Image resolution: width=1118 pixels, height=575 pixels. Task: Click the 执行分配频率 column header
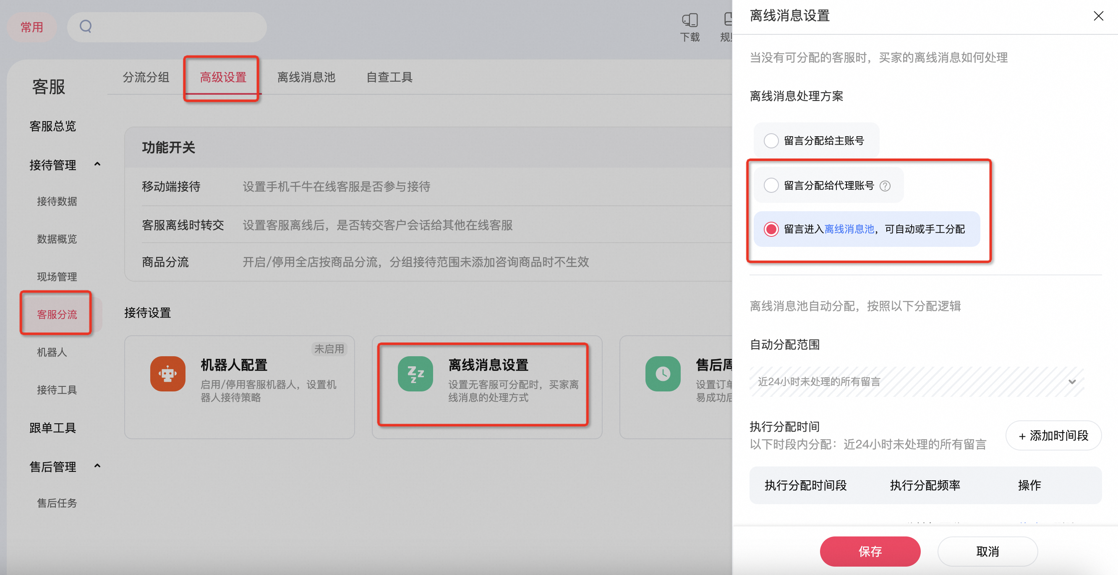click(925, 485)
